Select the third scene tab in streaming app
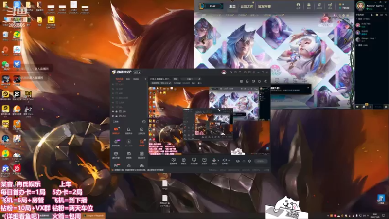The height and width of the screenshot is (219, 389). (136, 79)
